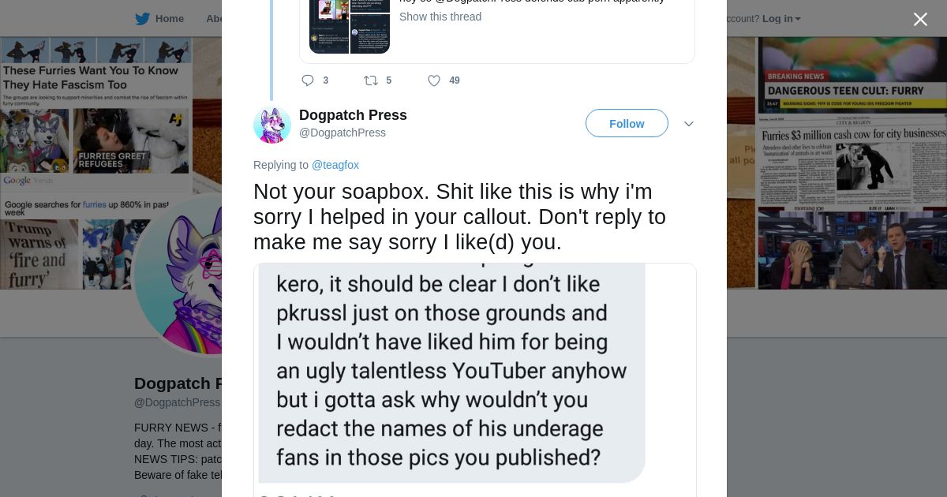Expand the tweet options chevron beside Follow
This screenshot has height=497, width=947.
(x=689, y=124)
